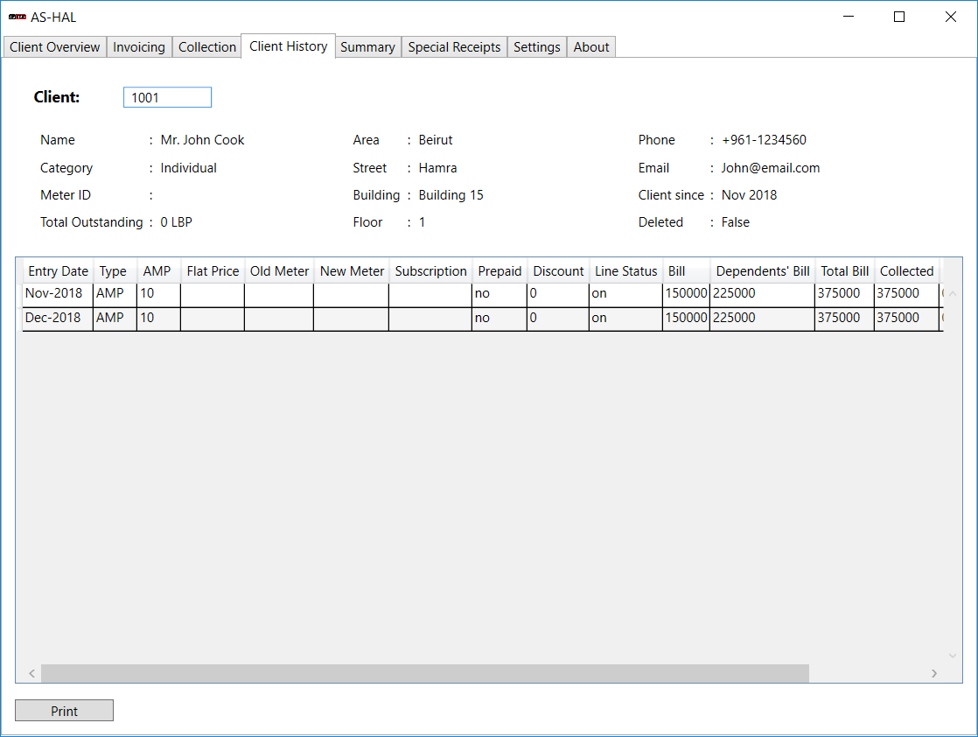Image resolution: width=978 pixels, height=737 pixels.
Task: Switch to Special Receipts tab
Action: [x=454, y=47]
